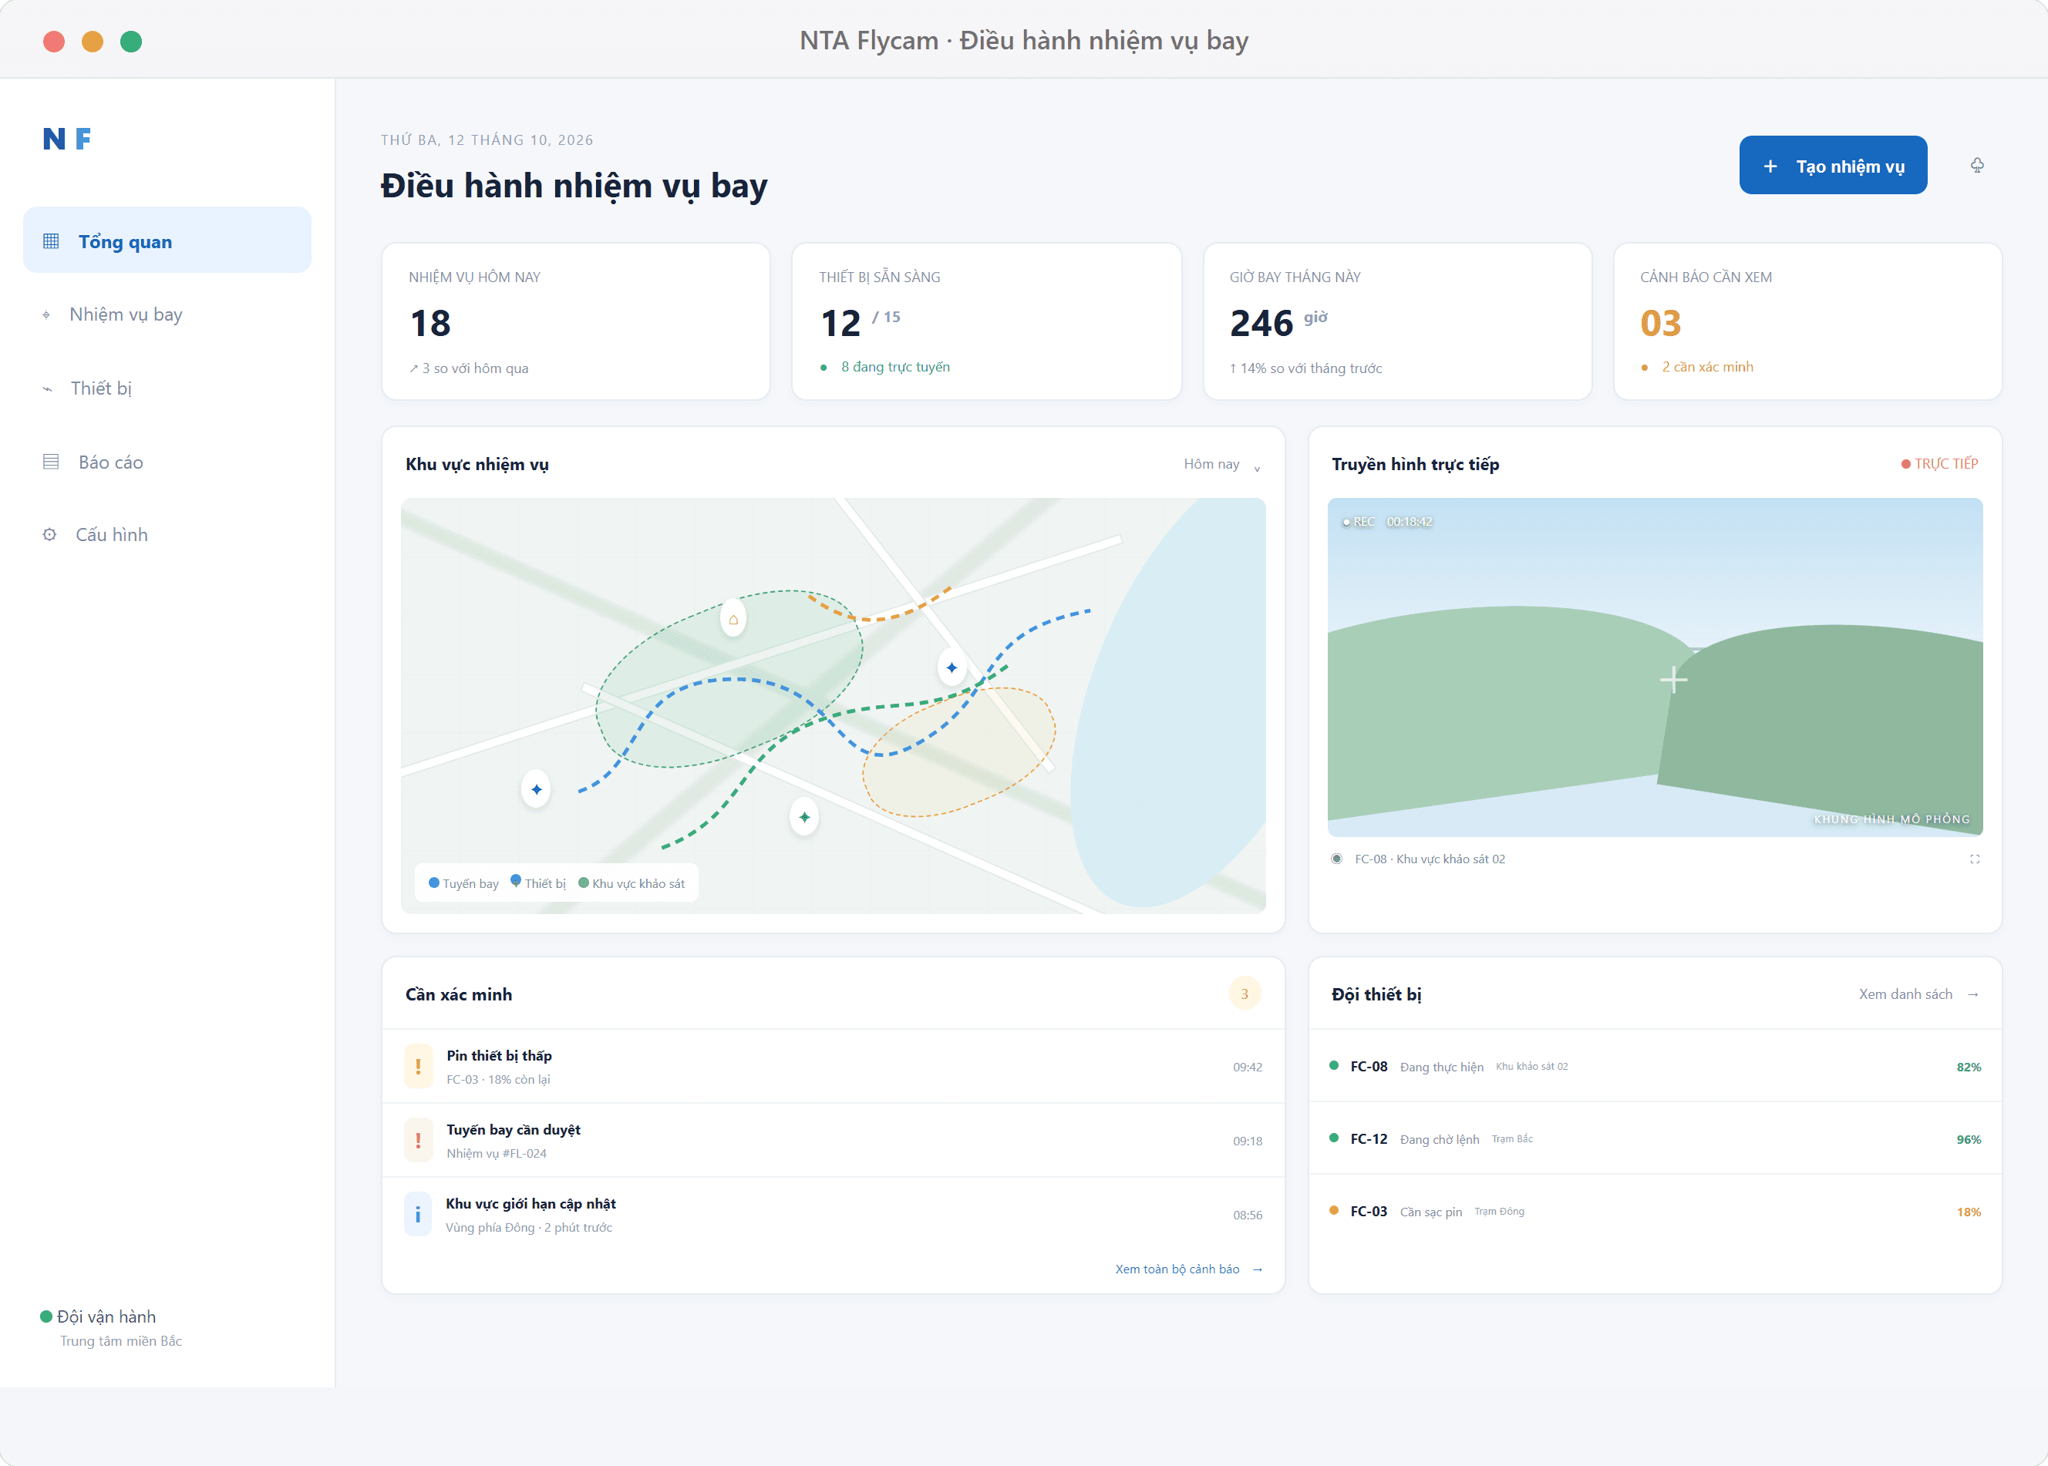This screenshot has width=2048, height=1466.
Task: Open the Tổng quan section
Action: click(x=167, y=240)
